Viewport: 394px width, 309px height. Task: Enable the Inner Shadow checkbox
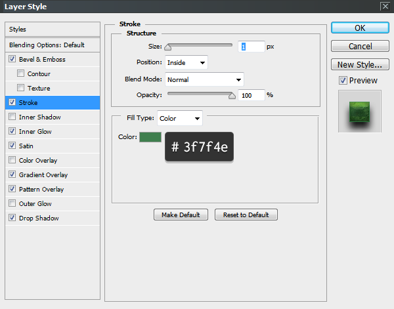coord(12,117)
